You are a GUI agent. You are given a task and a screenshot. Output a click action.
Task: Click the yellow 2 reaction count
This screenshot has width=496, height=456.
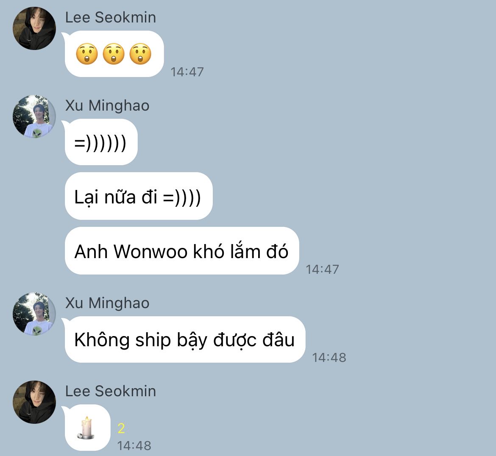point(121,428)
